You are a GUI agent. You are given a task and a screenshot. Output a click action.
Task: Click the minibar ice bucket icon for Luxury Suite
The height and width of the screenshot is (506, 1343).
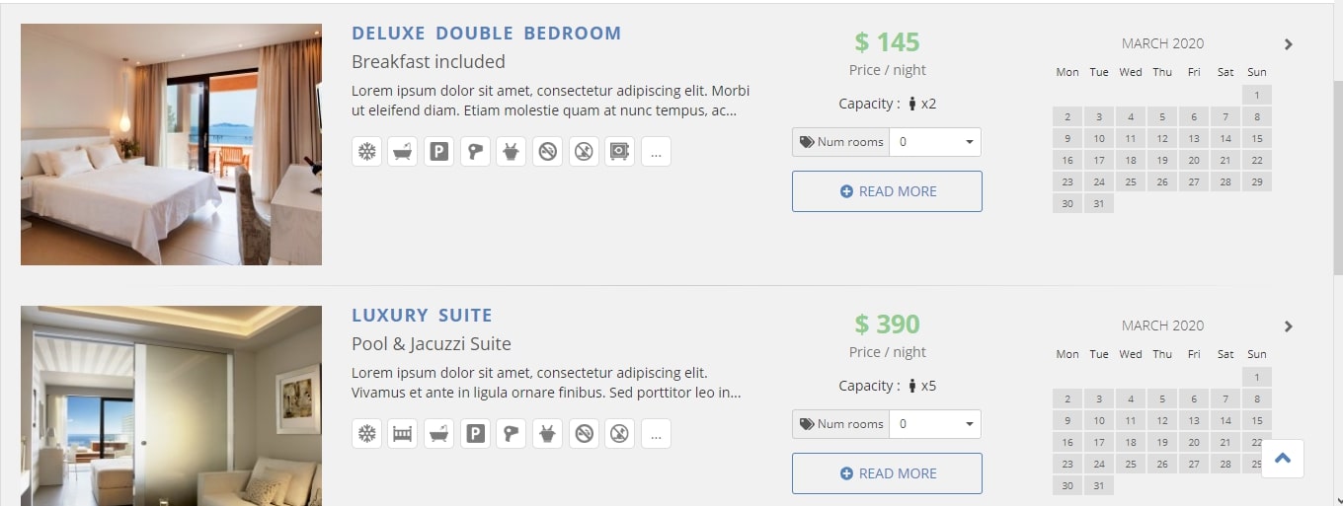click(548, 433)
